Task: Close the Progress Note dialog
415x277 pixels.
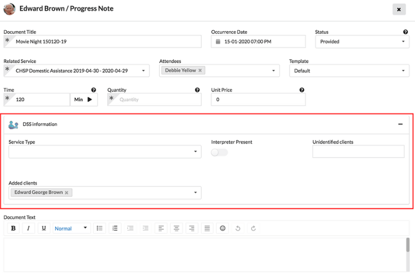Action: click(399, 9)
